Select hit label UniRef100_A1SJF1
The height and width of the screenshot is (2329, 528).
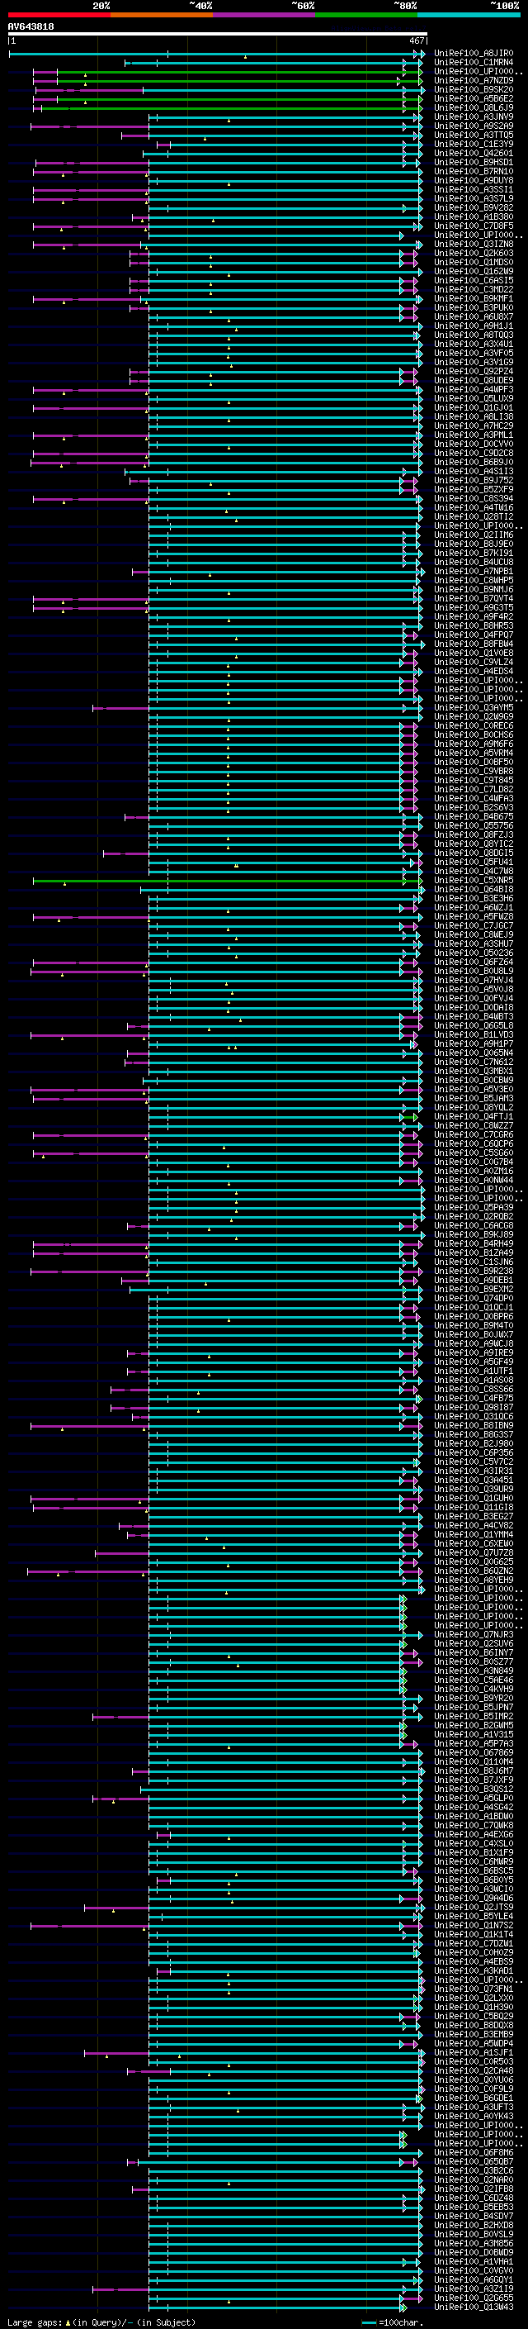(x=474, y=2053)
